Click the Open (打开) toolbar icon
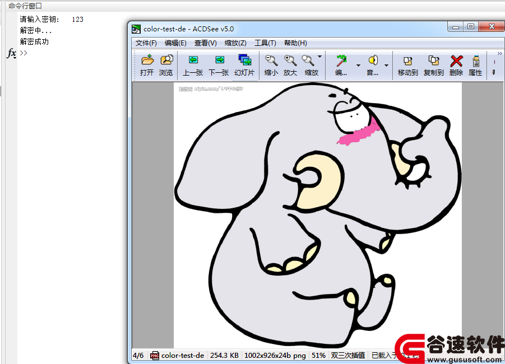The width and height of the screenshot is (505, 364). 147,60
